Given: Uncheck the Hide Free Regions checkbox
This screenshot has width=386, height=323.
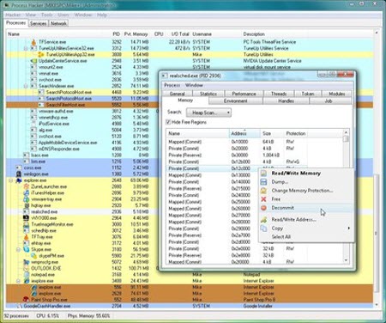Looking at the screenshot, I should (168, 122).
